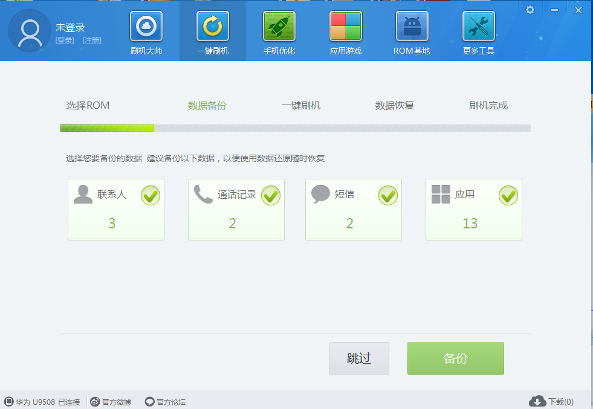
Task: Uncheck the 联系人 backup checkmark
Action: pyautogui.click(x=151, y=196)
